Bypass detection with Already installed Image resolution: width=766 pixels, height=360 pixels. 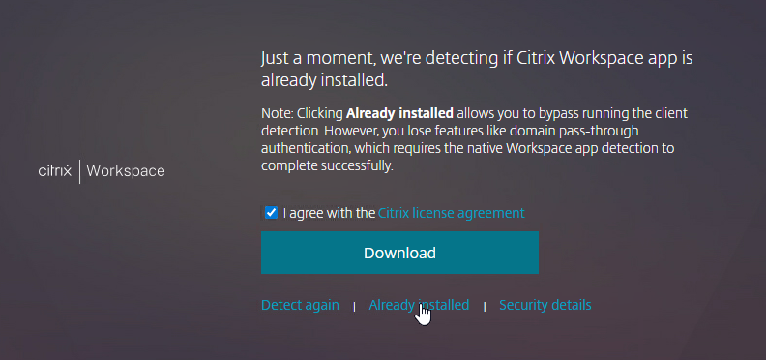tap(419, 305)
